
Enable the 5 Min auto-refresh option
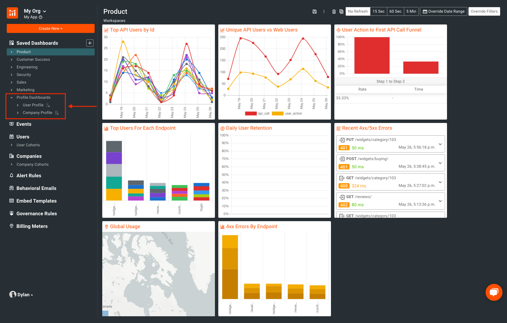(x=411, y=12)
